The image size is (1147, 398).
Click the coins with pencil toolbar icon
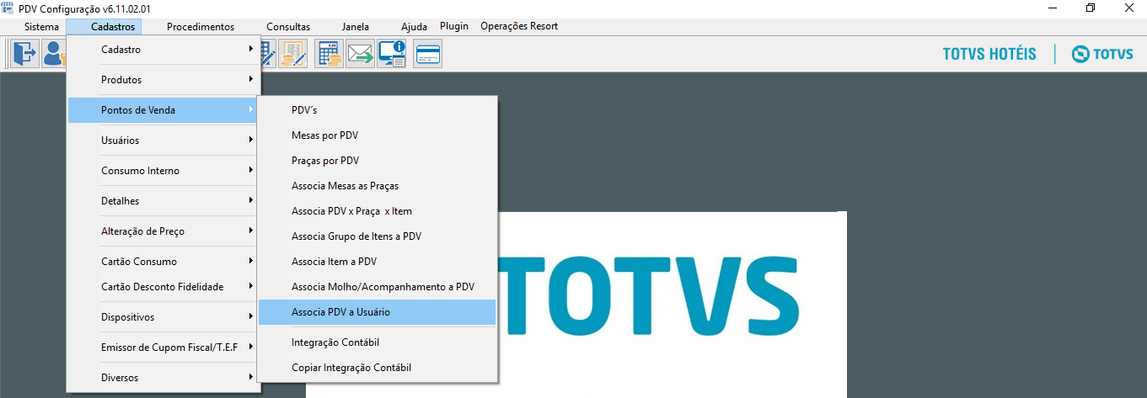(x=292, y=54)
